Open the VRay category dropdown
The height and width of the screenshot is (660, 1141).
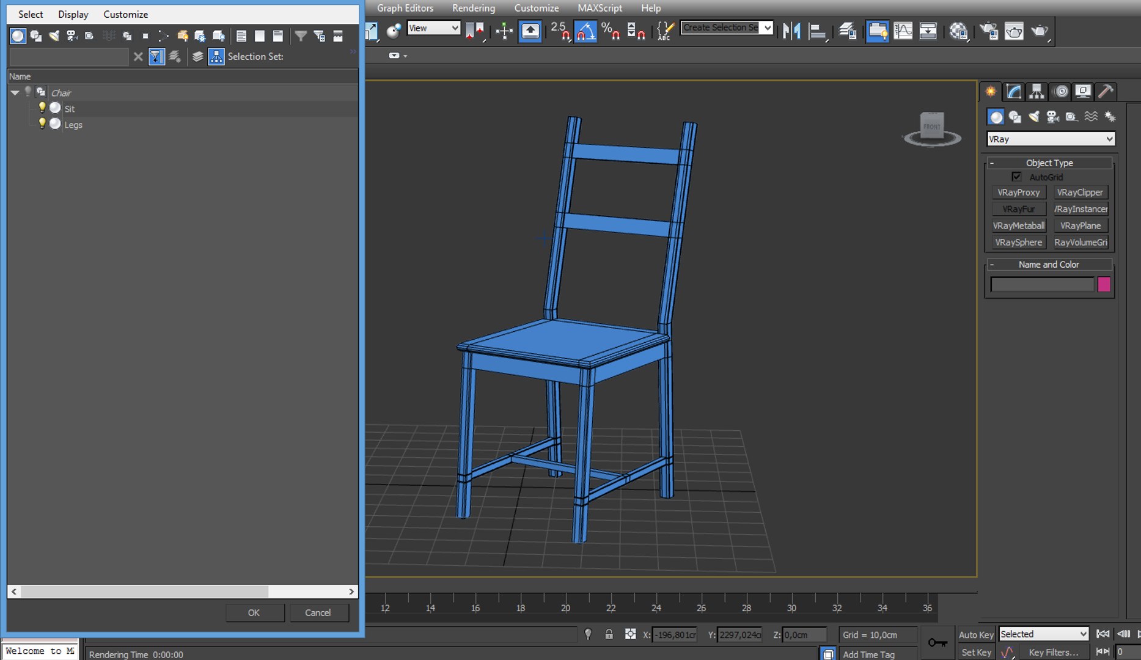1051,139
